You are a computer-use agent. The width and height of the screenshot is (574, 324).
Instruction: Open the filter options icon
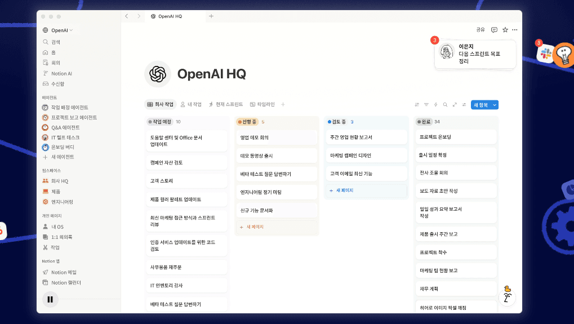point(426,105)
